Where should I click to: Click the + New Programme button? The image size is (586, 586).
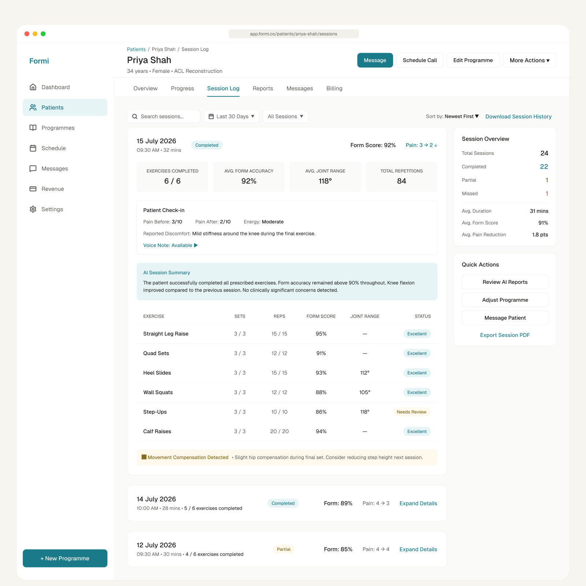point(65,558)
